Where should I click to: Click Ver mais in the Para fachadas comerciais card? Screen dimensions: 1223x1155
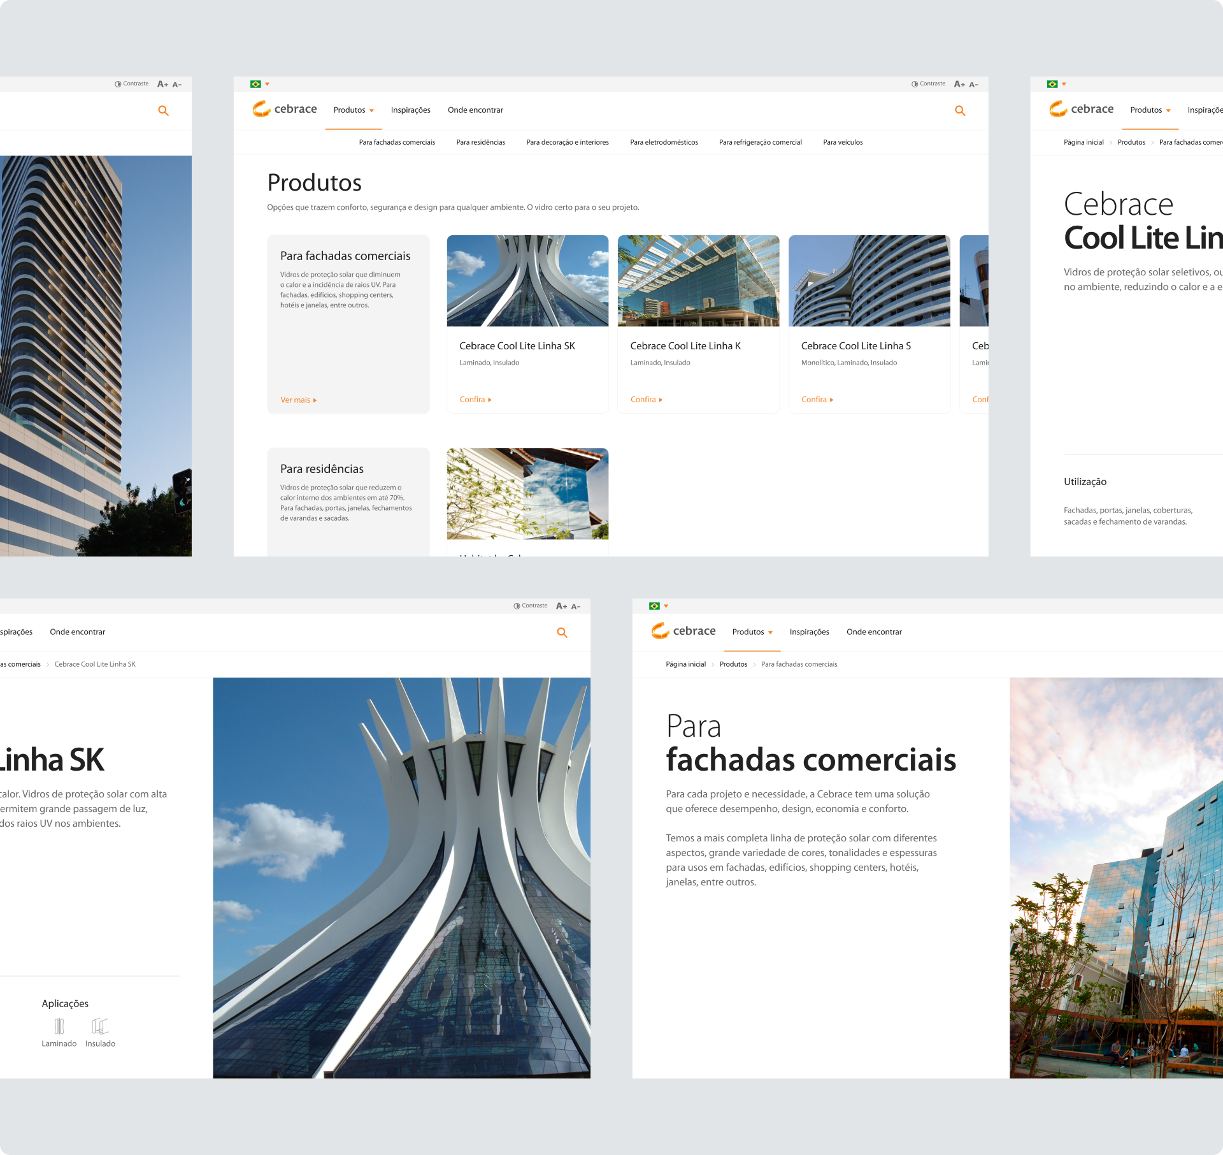pos(299,400)
